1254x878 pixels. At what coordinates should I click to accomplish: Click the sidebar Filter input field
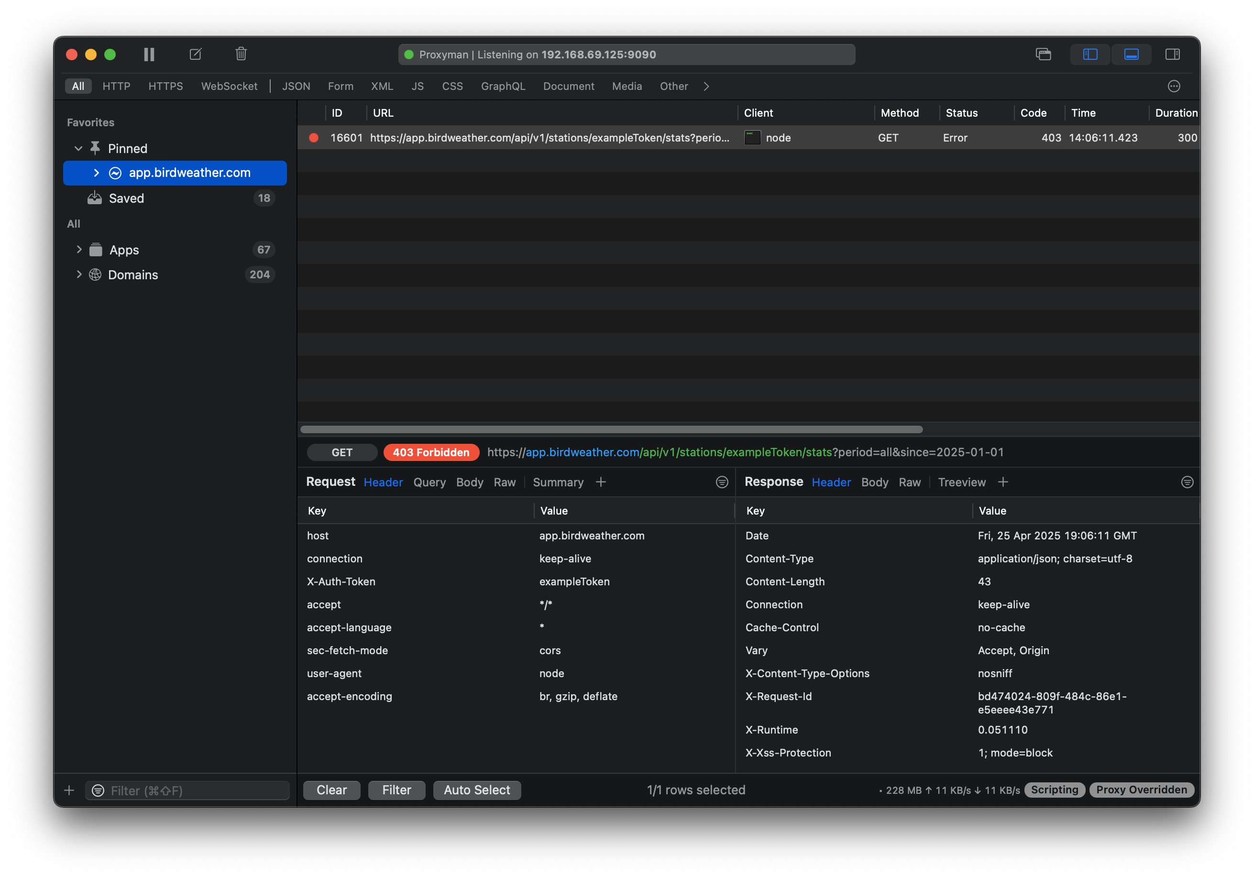tap(197, 790)
